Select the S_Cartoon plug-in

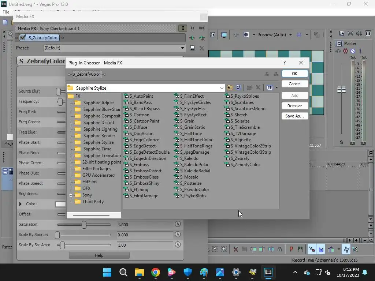coord(139,115)
